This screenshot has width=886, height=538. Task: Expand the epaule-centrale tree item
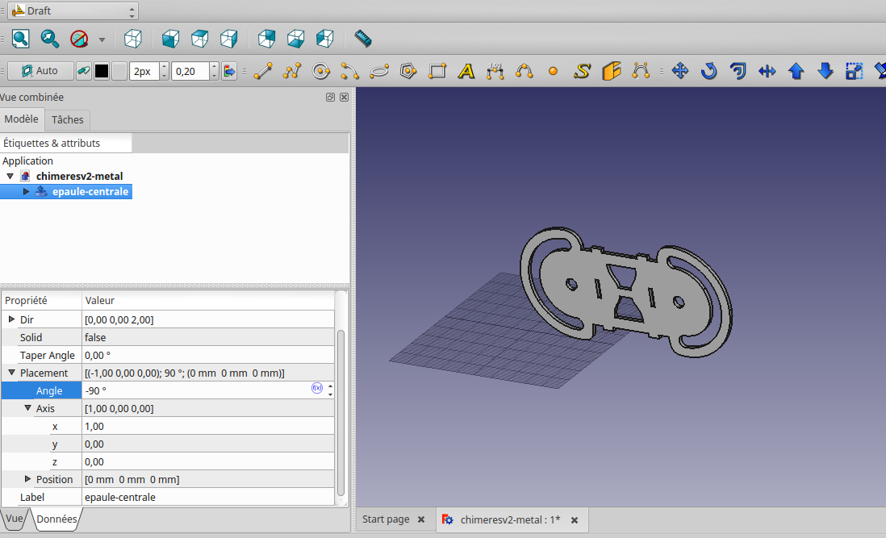26,191
